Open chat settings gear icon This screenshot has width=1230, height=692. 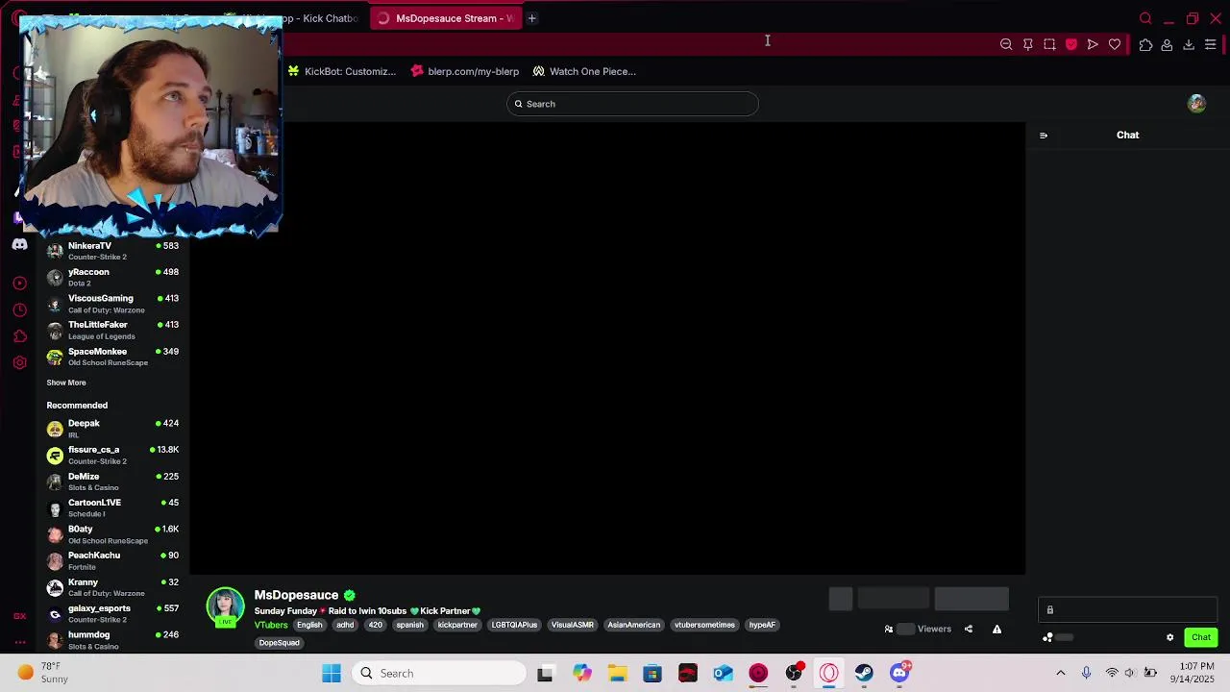[1169, 637]
